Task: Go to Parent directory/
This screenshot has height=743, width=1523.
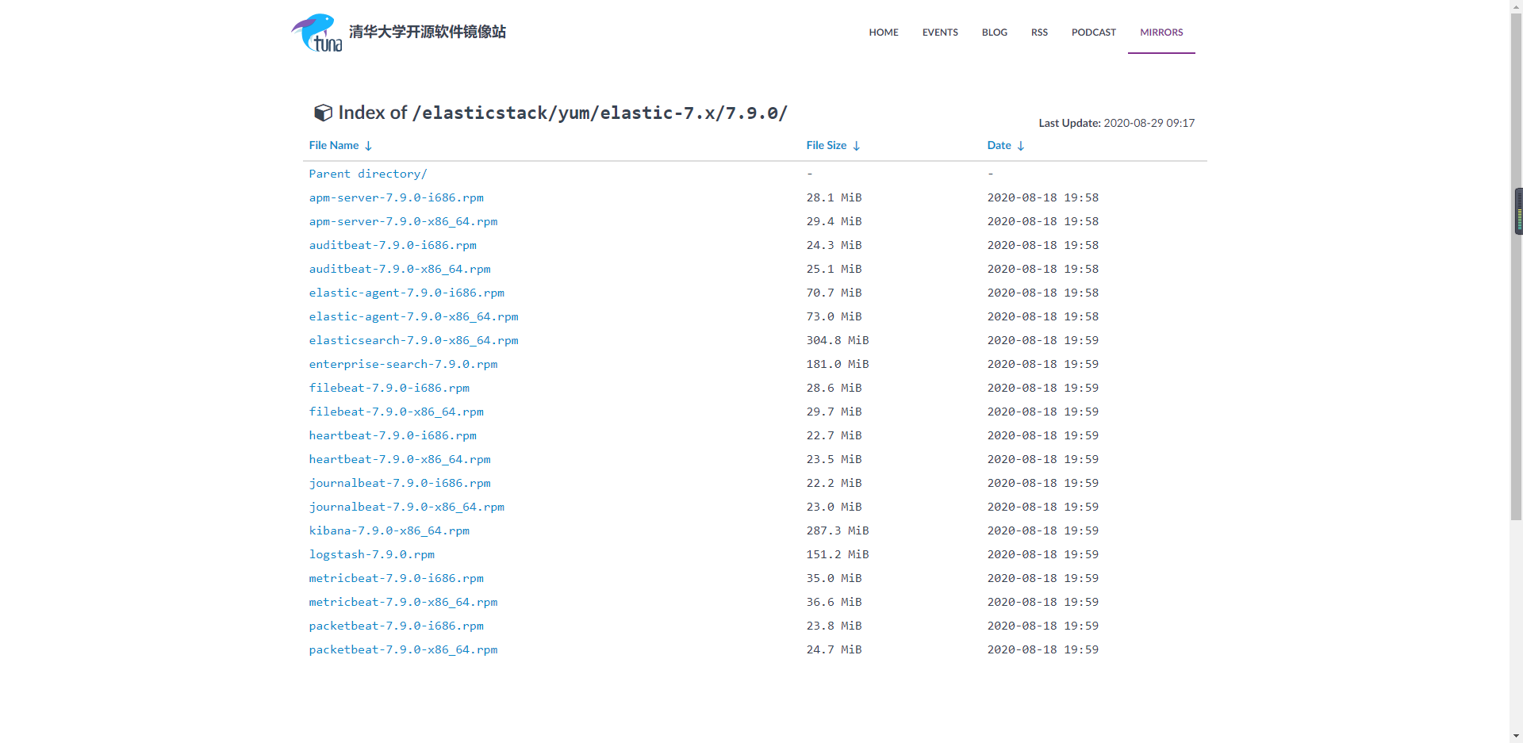Action: pos(368,174)
